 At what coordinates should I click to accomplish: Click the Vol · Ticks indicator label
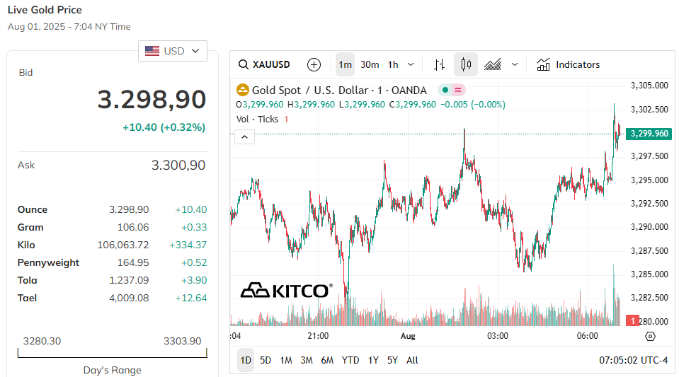(x=257, y=119)
